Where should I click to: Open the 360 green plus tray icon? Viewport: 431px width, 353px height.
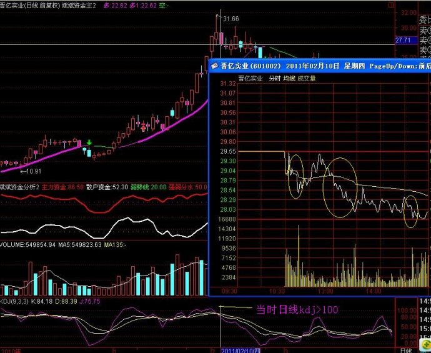(x=425, y=344)
